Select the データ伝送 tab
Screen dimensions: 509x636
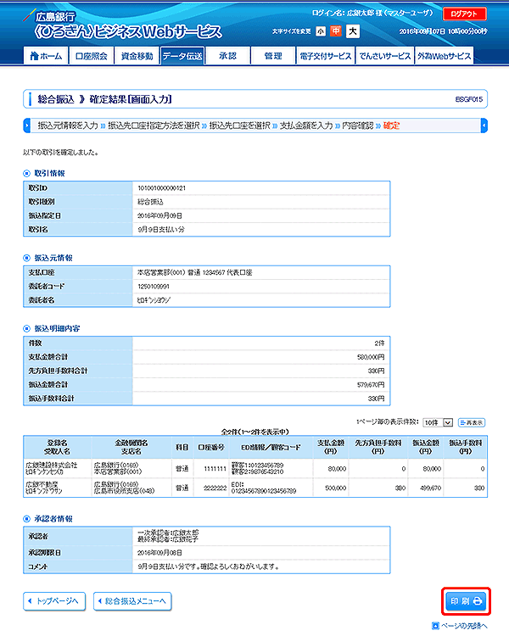point(182,56)
